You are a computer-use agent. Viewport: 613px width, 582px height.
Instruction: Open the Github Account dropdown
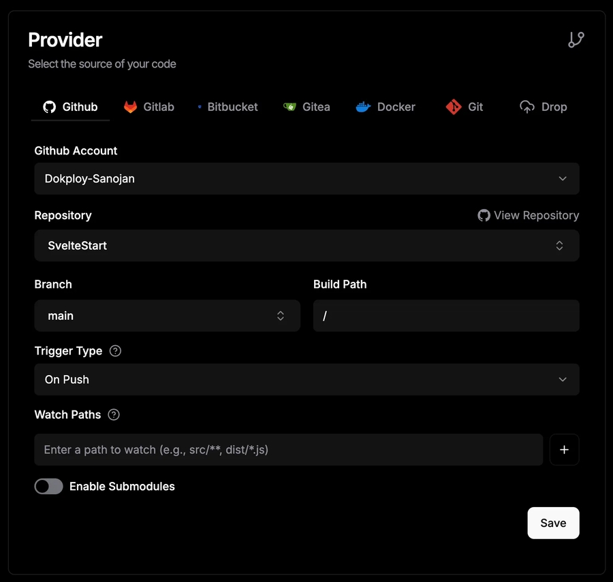click(x=306, y=178)
